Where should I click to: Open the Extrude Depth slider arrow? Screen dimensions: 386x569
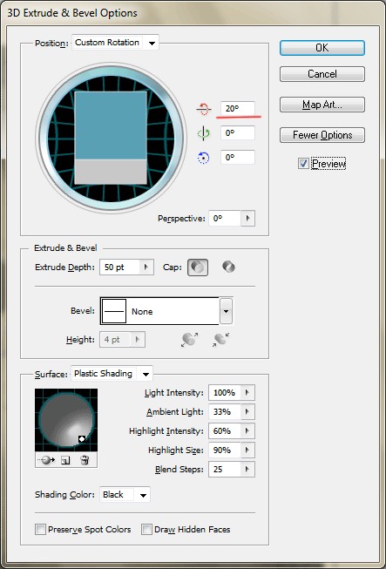point(146,268)
